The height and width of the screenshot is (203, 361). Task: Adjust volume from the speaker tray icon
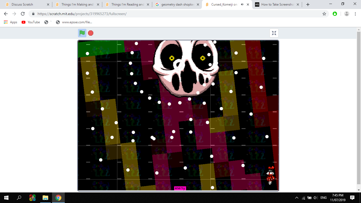[316, 198]
